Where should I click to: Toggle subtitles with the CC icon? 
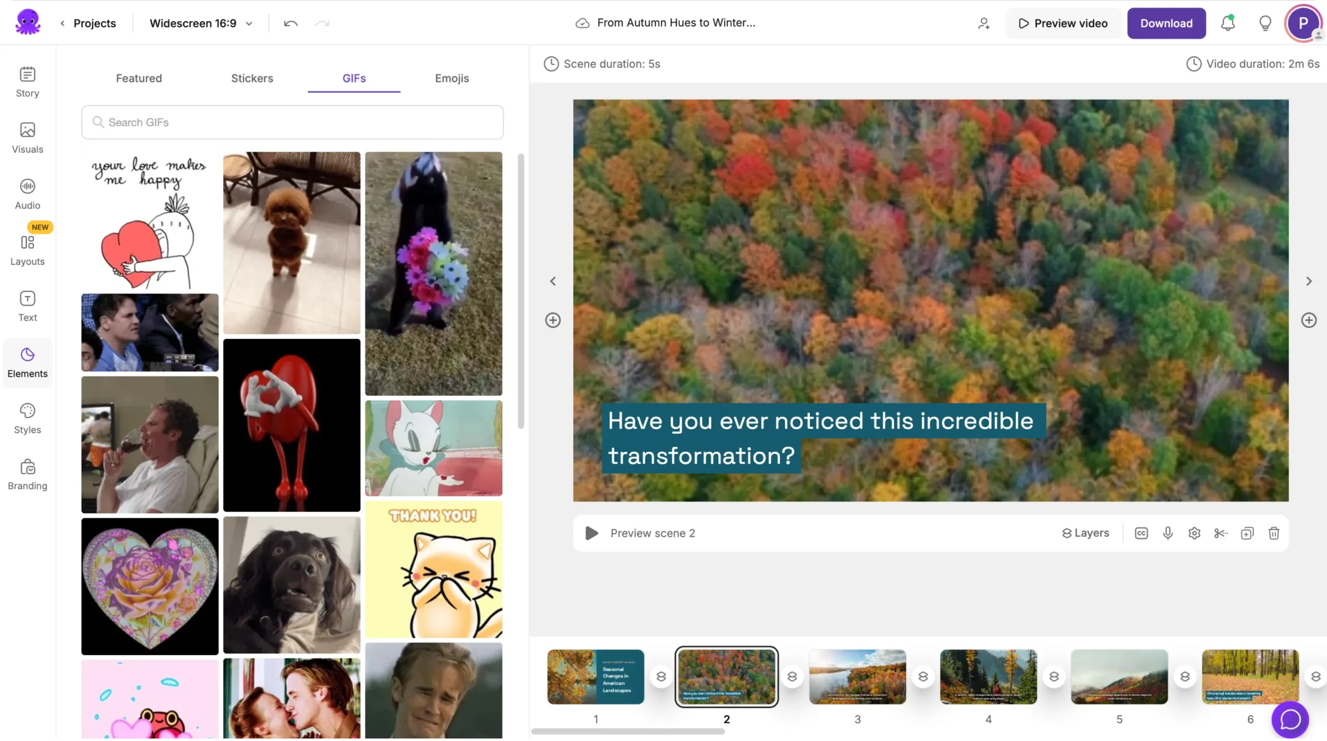coord(1141,533)
